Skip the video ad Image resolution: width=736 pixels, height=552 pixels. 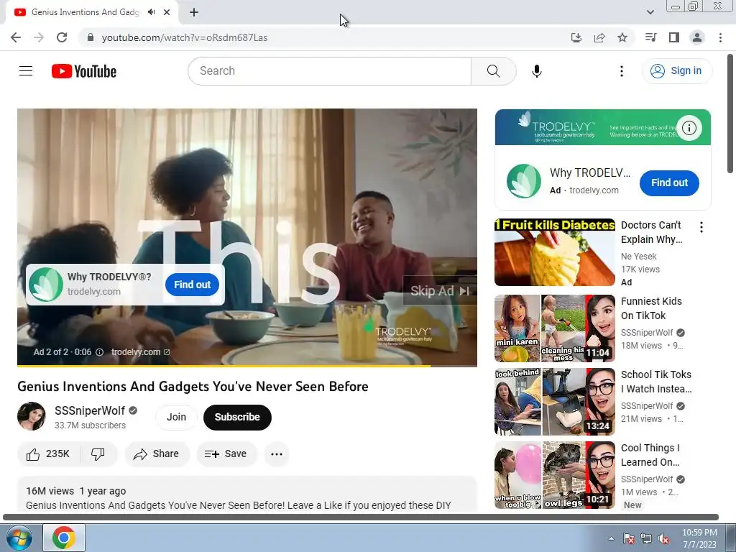pyautogui.click(x=439, y=291)
